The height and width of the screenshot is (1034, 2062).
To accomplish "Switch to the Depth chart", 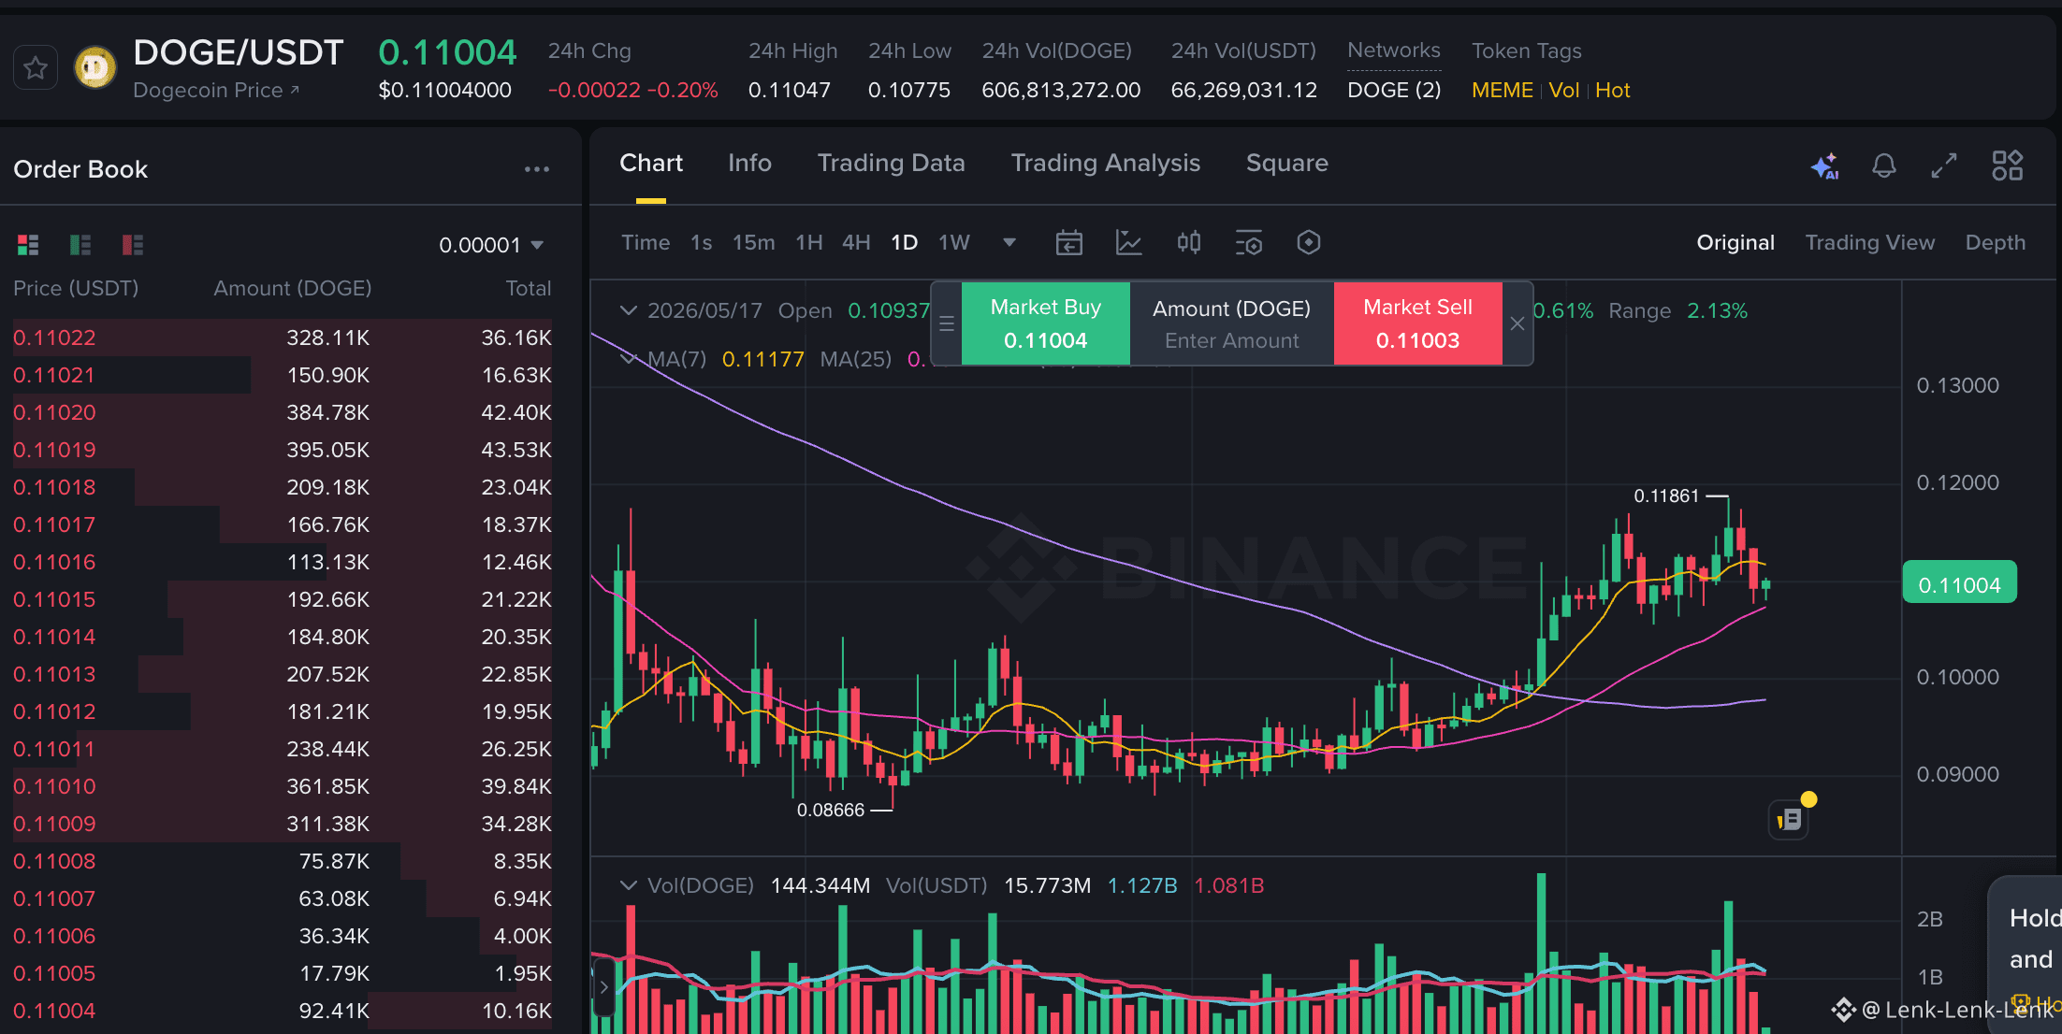I will point(1996,243).
